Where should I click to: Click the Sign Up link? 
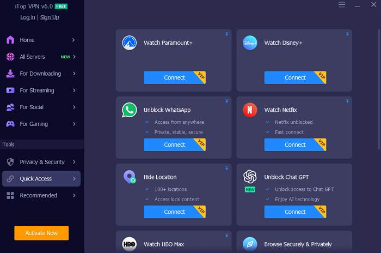[x=50, y=17]
